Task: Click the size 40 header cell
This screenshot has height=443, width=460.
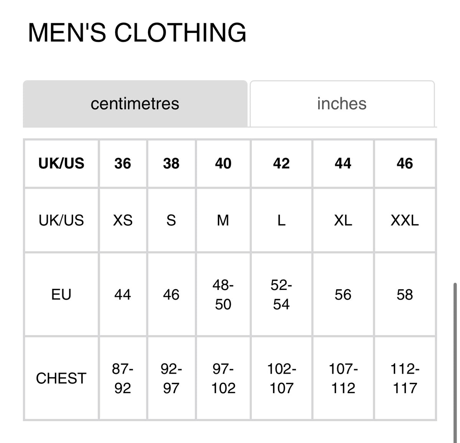Action: tap(223, 164)
